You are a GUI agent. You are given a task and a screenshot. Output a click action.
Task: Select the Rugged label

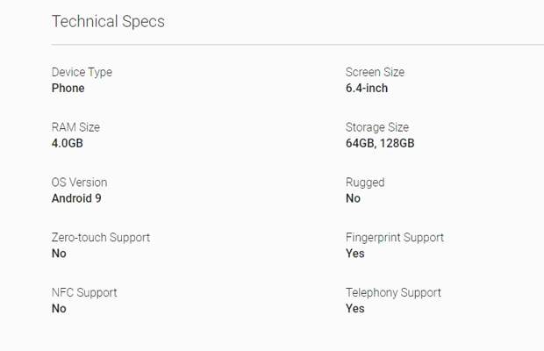click(x=365, y=183)
